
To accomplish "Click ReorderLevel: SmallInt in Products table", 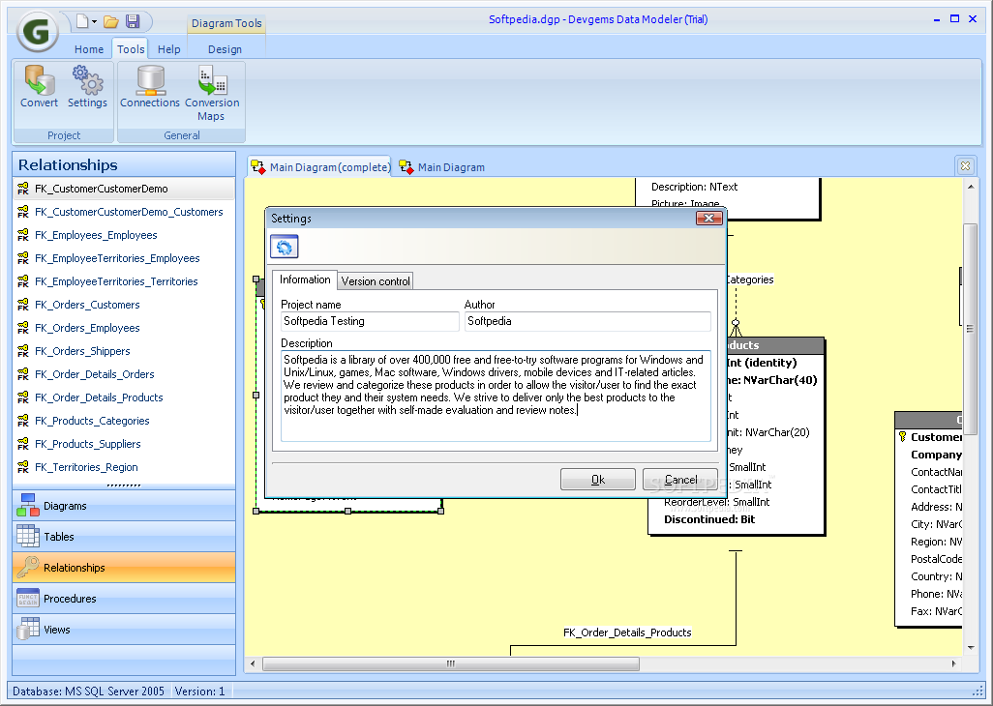I will [x=717, y=502].
